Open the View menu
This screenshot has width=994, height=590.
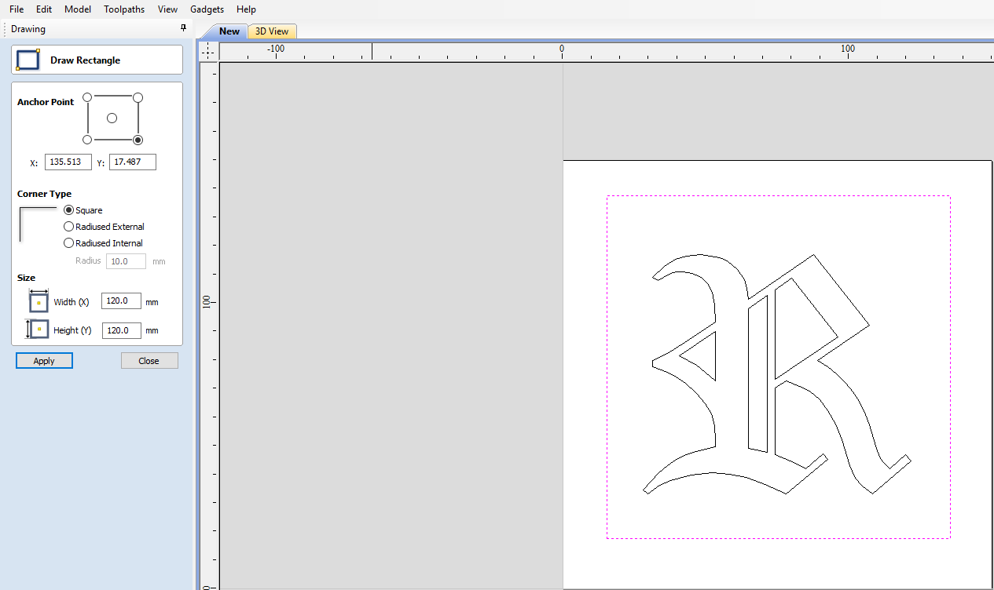pos(167,9)
